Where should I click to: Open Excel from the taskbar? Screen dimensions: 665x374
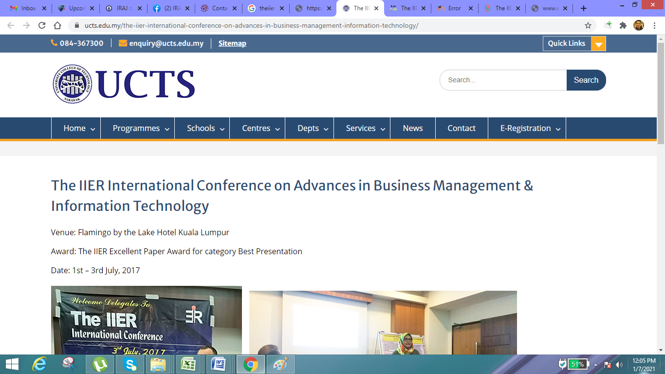188,364
